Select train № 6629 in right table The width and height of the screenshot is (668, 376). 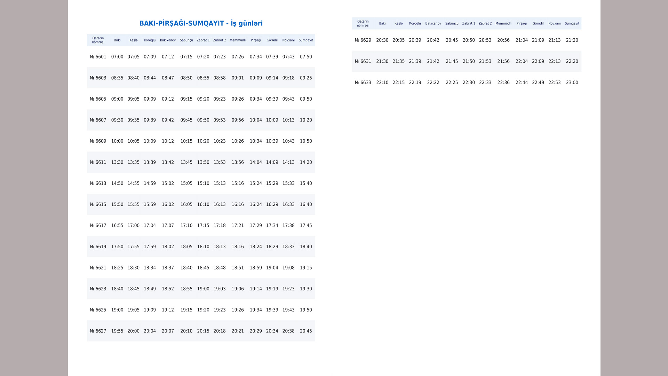pyautogui.click(x=363, y=40)
